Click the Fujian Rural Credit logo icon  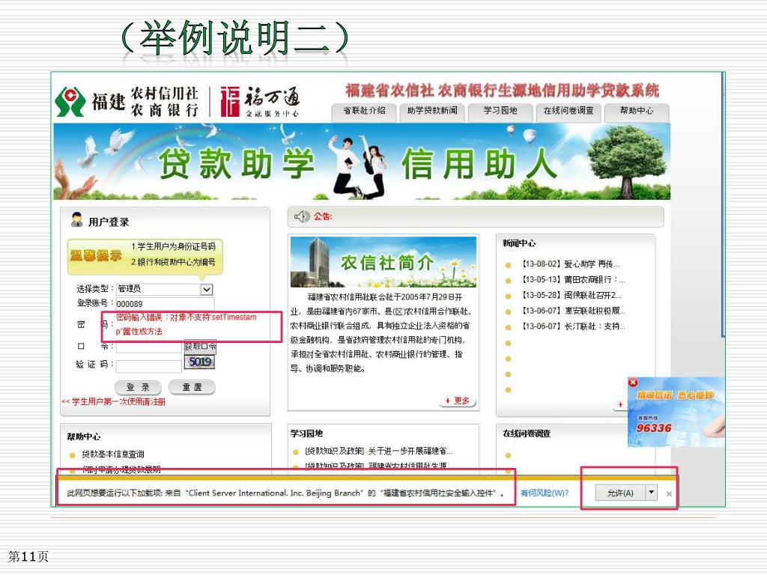click(x=70, y=102)
